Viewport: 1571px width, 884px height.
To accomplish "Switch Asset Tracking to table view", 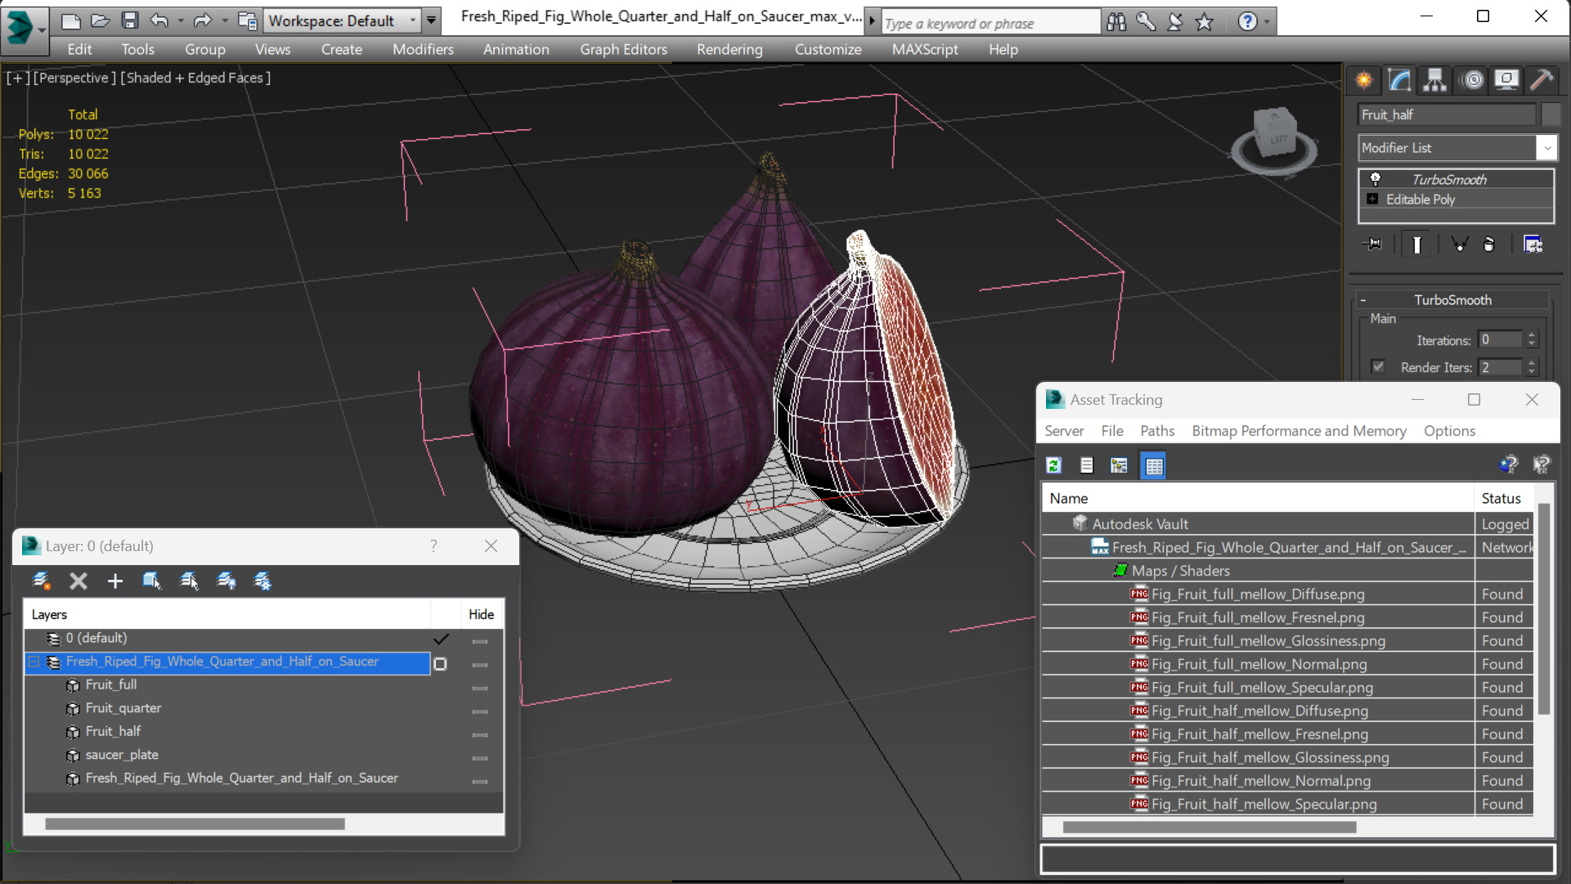I will tap(1153, 465).
